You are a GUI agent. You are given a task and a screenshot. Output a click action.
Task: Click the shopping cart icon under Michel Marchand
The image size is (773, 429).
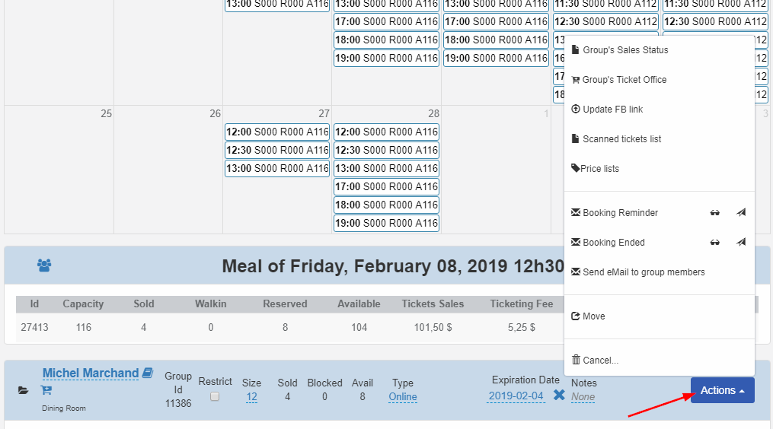46,390
